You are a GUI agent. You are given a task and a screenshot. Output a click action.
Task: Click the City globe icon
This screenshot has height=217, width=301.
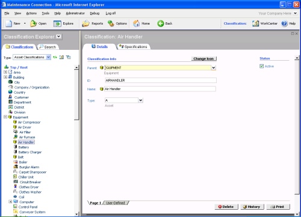10,82
